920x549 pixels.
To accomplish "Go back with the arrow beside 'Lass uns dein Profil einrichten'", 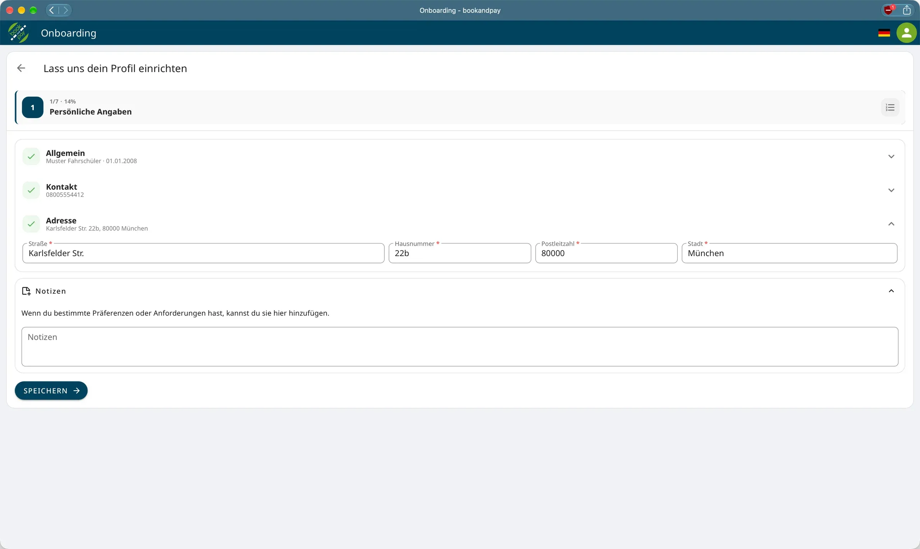I will [x=21, y=68].
